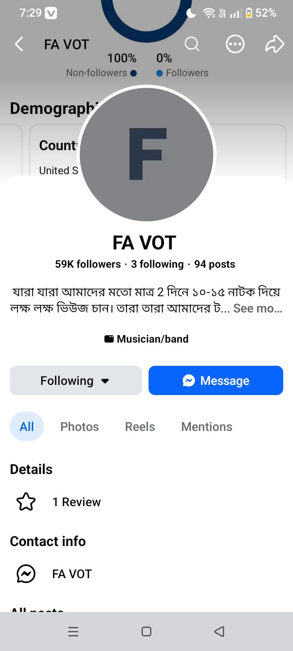Tap the share arrow icon
The height and width of the screenshot is (651, 293).
(275, 44)
